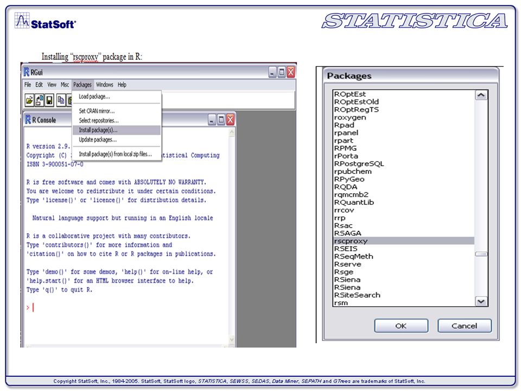Minimize the RGui main window
521x391 pixels.
[272, 72]
